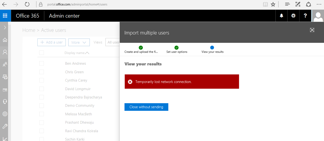Click Close without sending button
The height and width of the screenshot is (141, 324).
[x=146, y=107]
